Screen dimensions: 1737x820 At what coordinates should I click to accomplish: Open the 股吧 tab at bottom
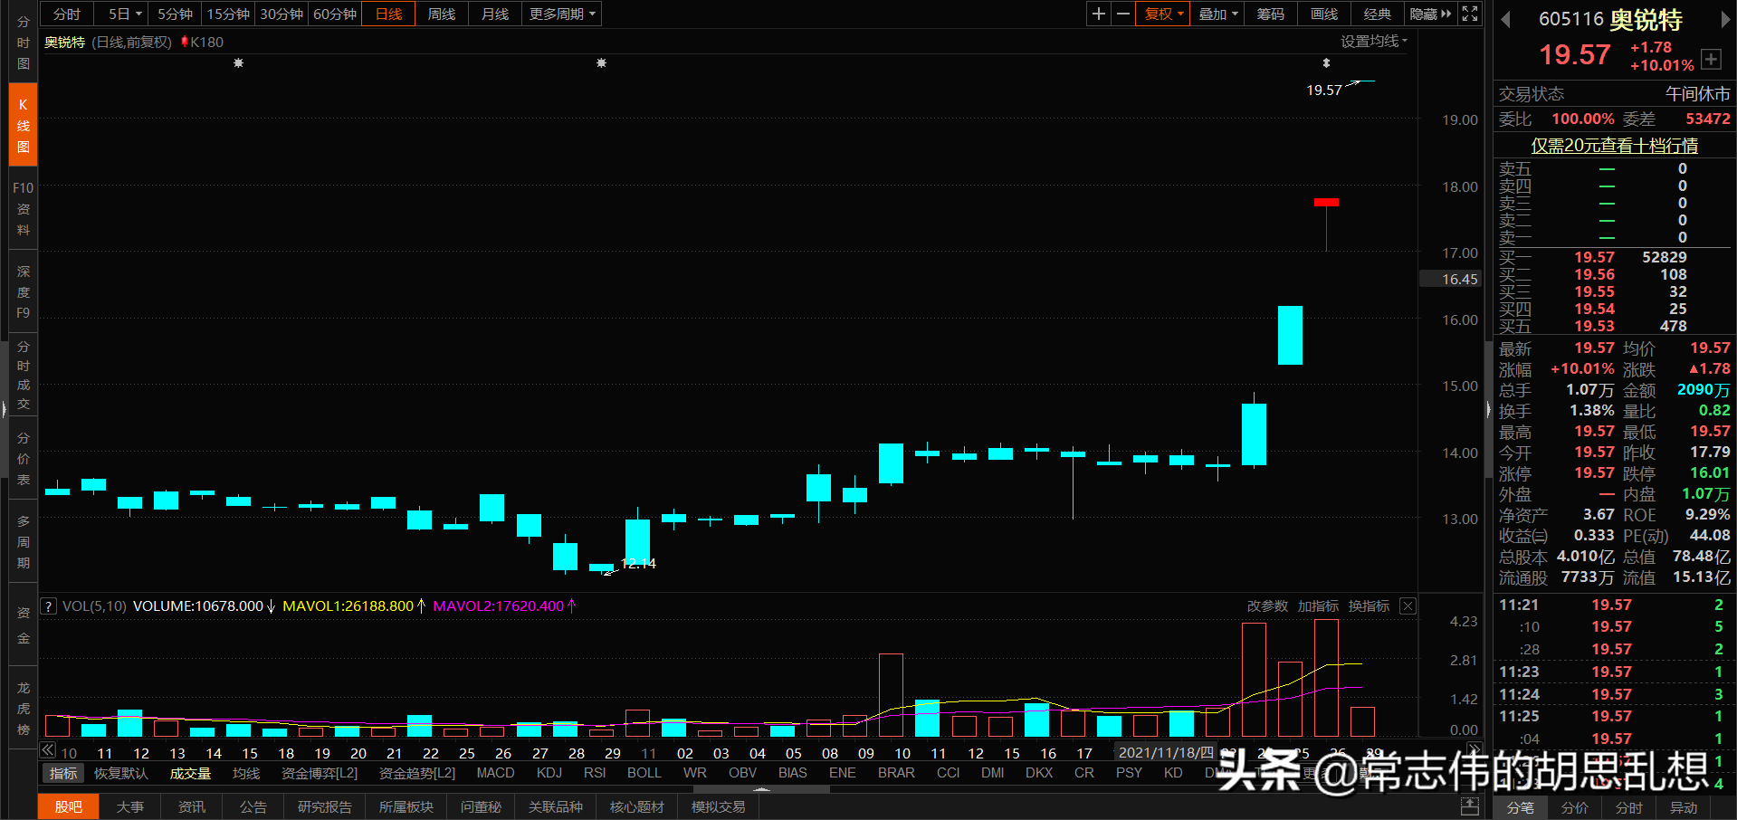68,806
